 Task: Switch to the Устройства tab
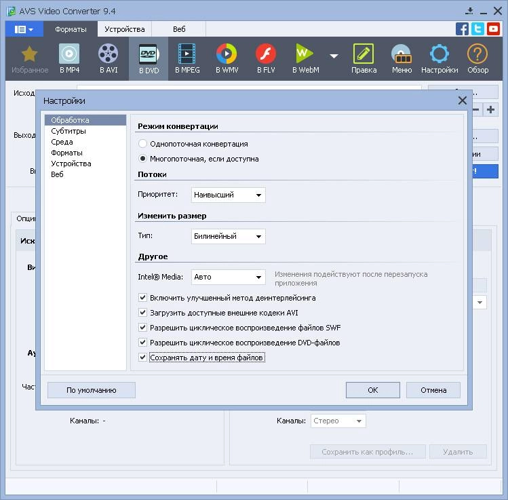pyautogui.click(x=124, y=29)
